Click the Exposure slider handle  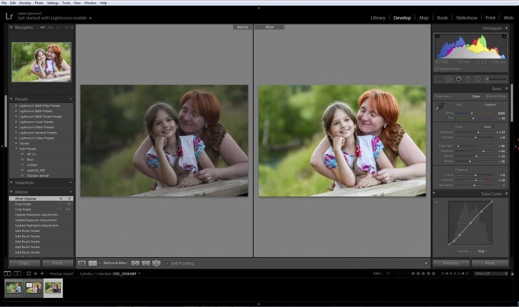click(478, 132)
